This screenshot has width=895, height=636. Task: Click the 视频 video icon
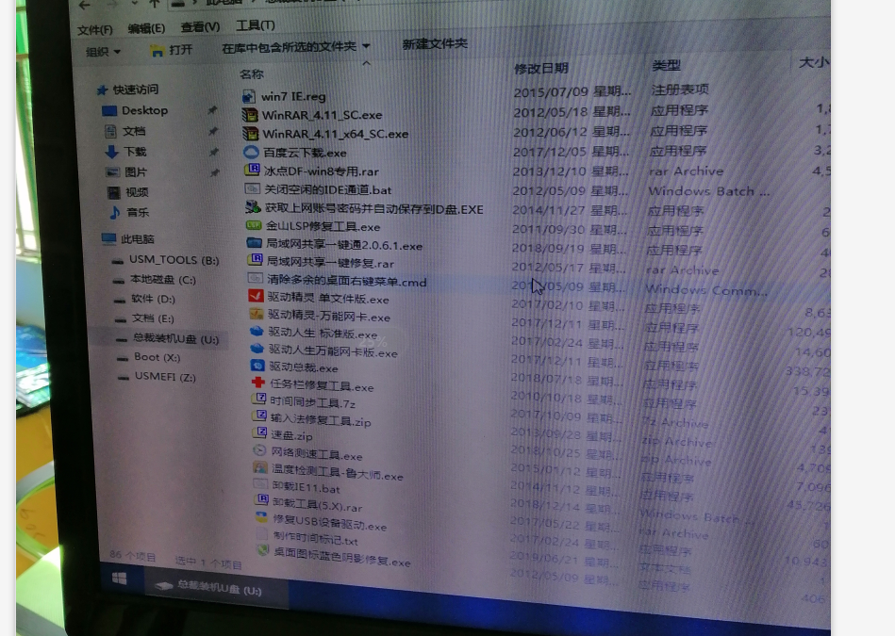pos(113,192)
